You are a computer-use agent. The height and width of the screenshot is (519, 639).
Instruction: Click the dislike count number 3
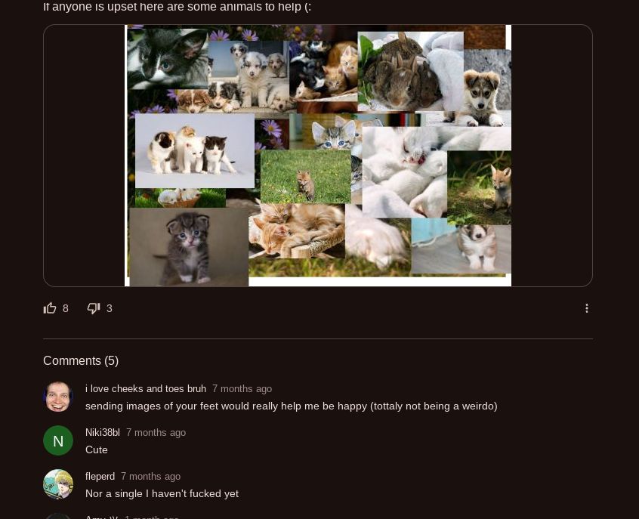pos(110,308)
